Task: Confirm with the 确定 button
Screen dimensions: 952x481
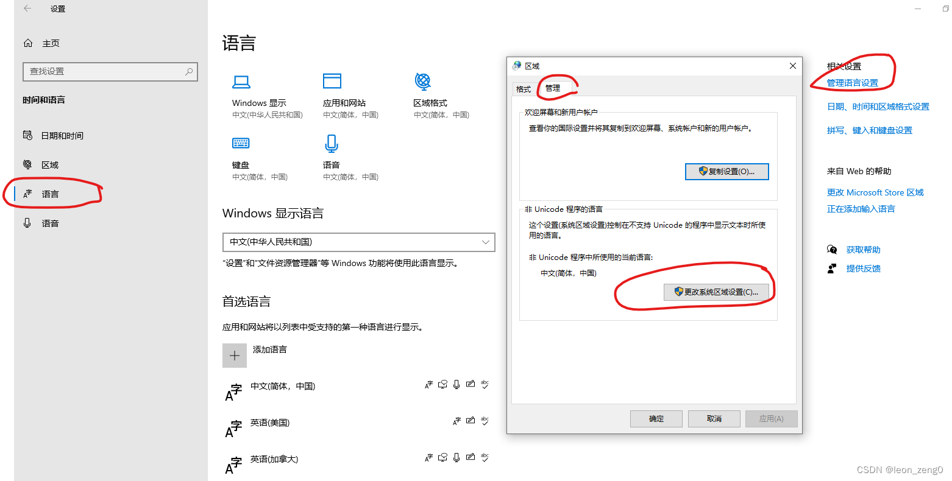Action: point(656,419)
